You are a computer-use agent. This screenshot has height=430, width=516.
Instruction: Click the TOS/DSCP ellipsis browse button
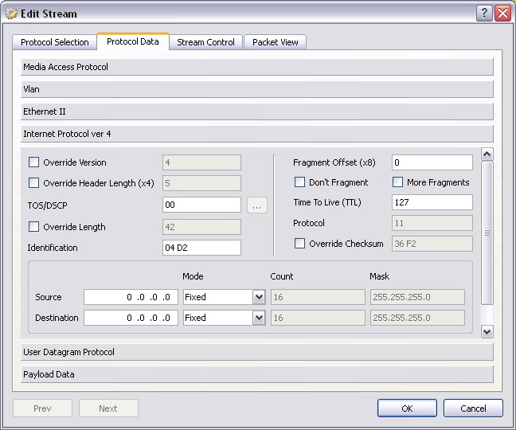click(x=256, y=205)
